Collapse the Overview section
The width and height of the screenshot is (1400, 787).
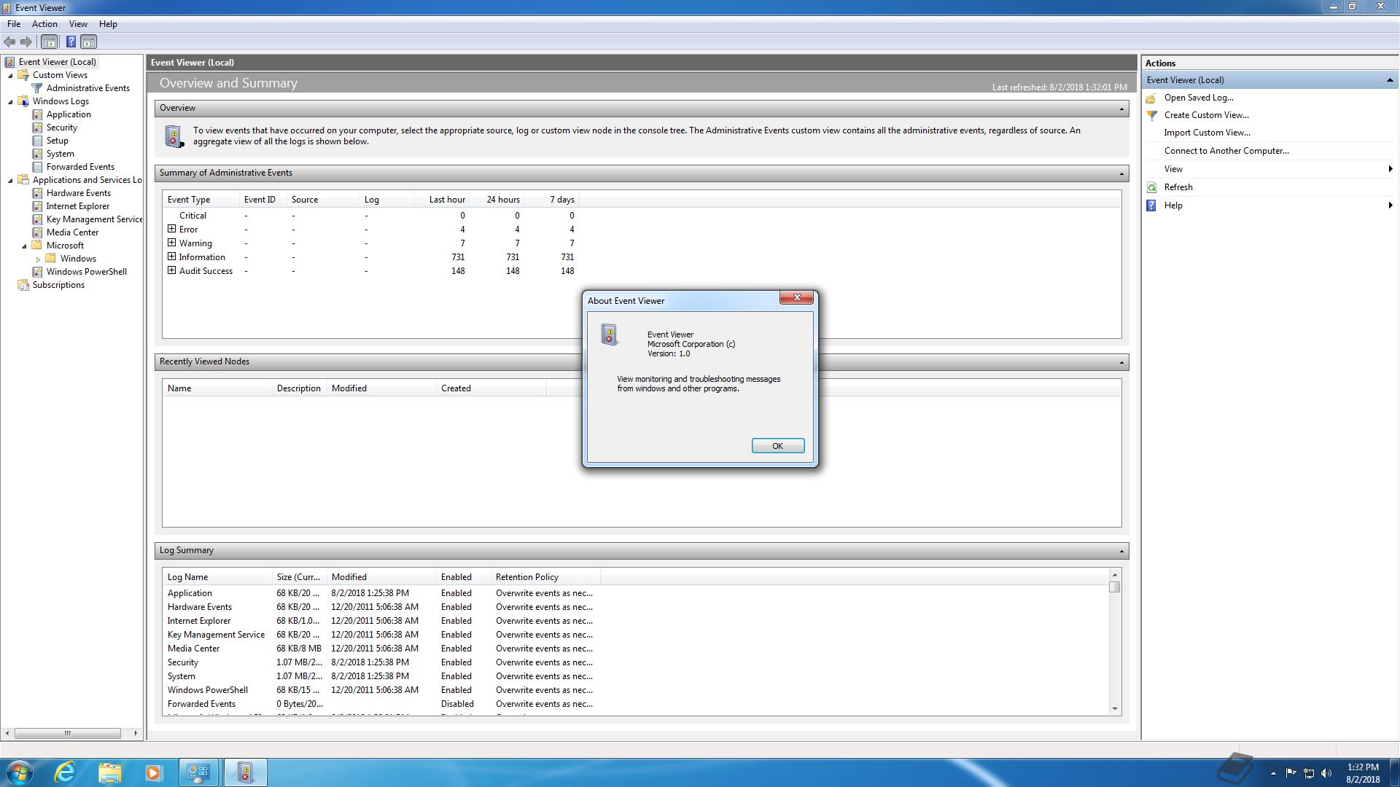coord(1121,109)
